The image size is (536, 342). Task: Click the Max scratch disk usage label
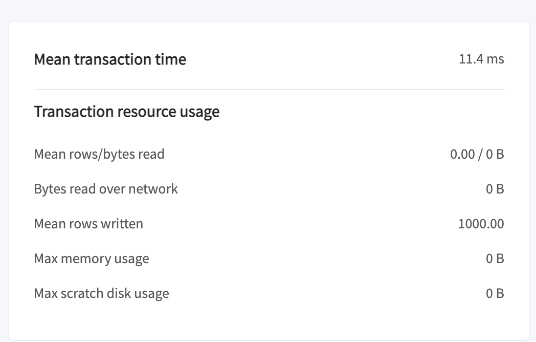[102, 294]
